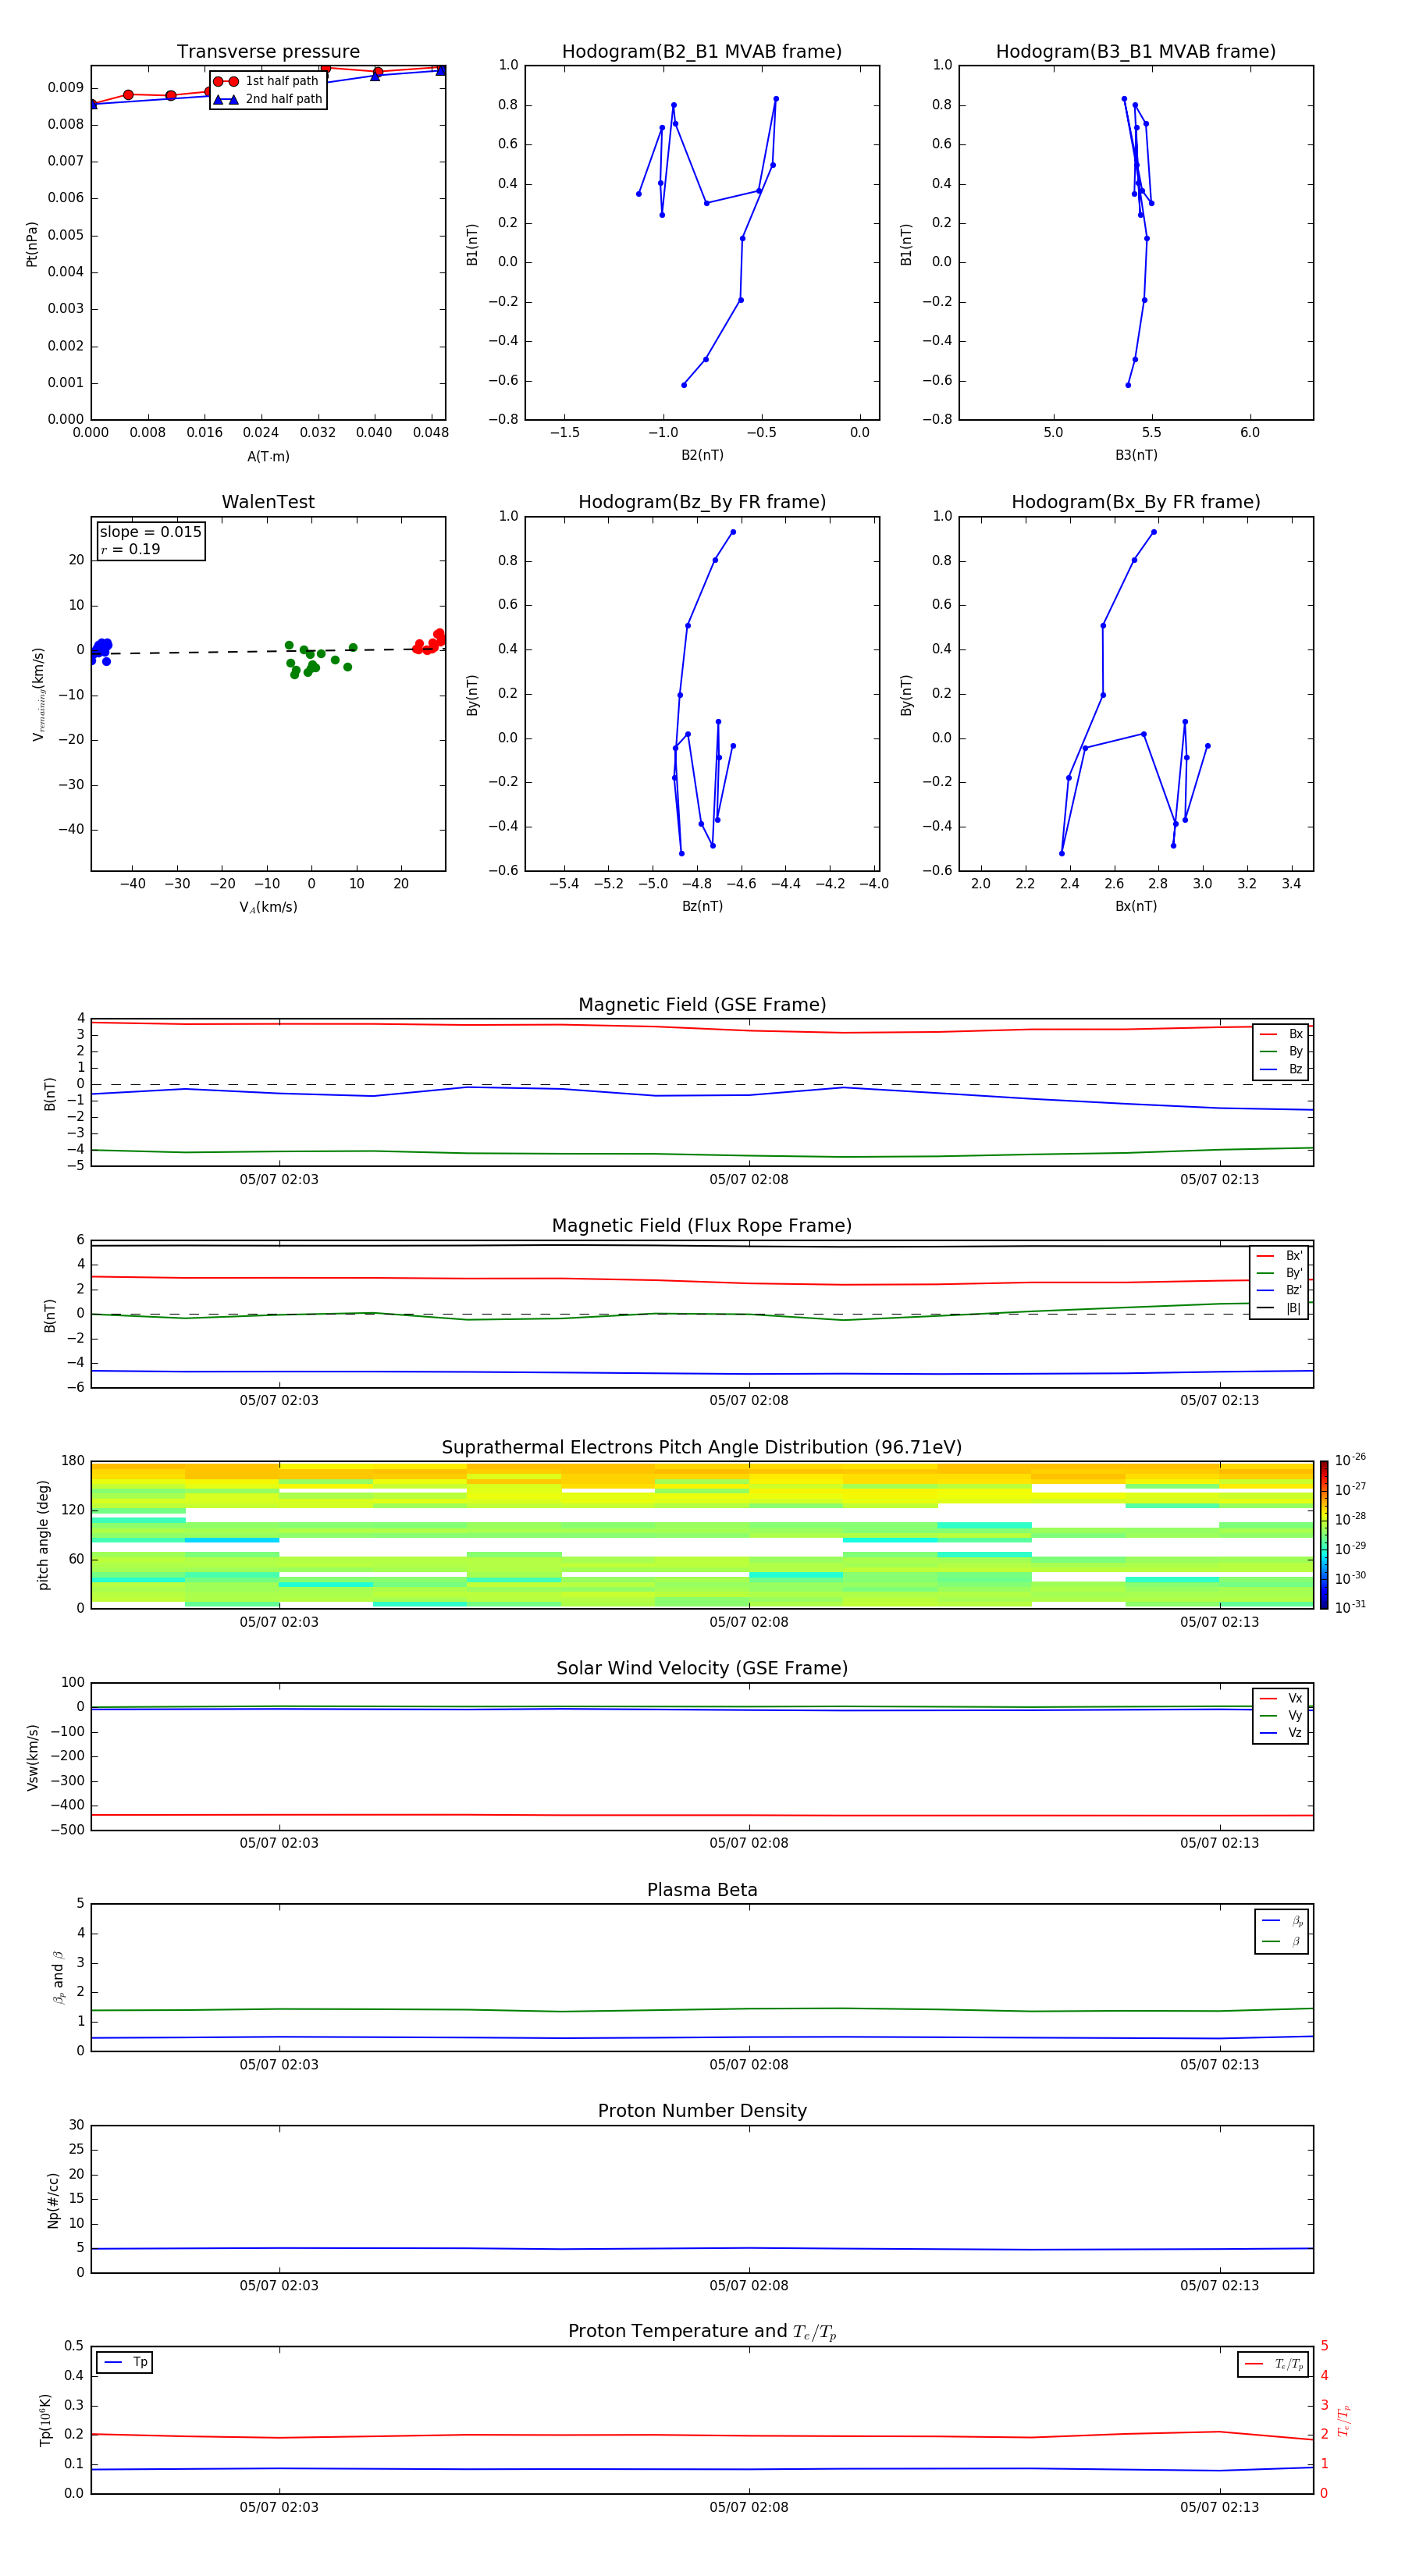Image resolution: width=1405 pixels, height=2576 pixels.
Task: Click the 'WalenTest' plot title
Action: (x=268, y=502)
